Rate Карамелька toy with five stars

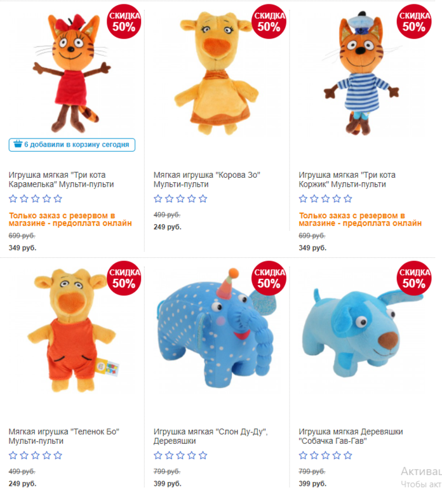click(58, 199)
